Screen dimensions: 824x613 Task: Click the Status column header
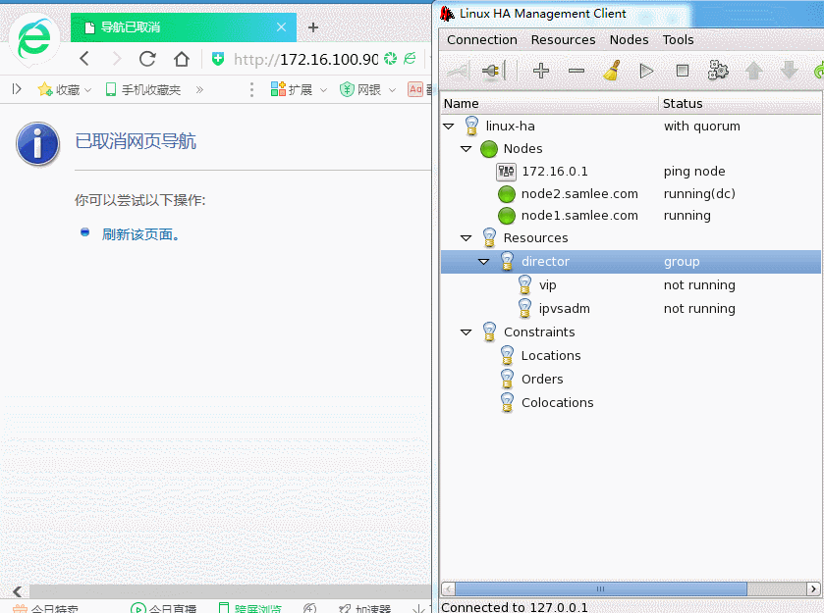[740, 104]
